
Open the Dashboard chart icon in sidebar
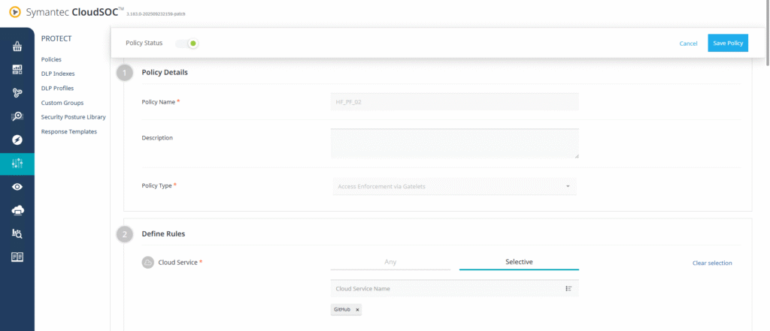point(17,70)
